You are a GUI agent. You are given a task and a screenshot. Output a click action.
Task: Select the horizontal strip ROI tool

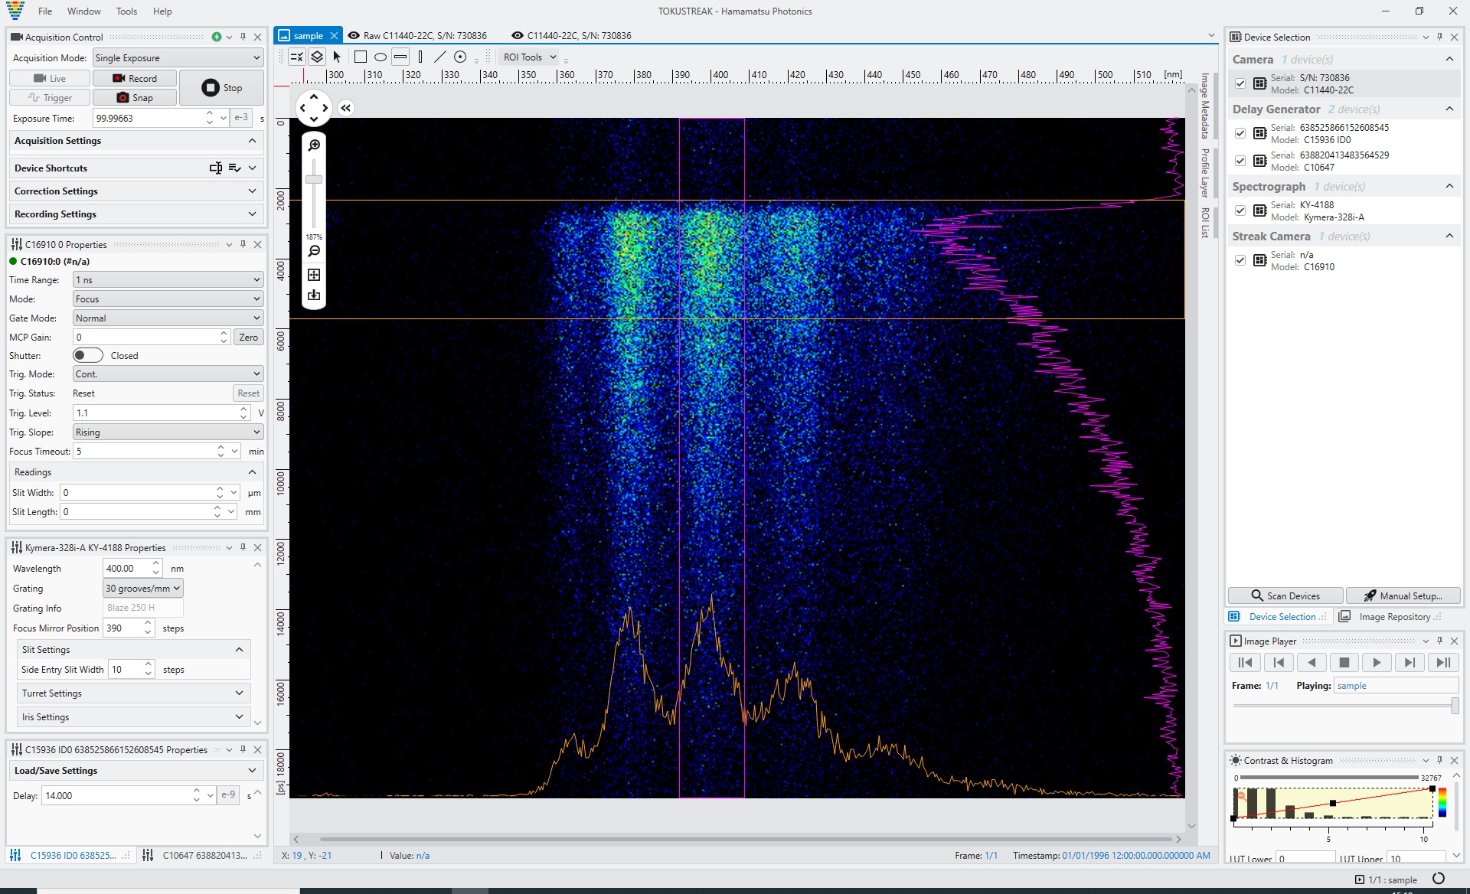click(400, 57)
